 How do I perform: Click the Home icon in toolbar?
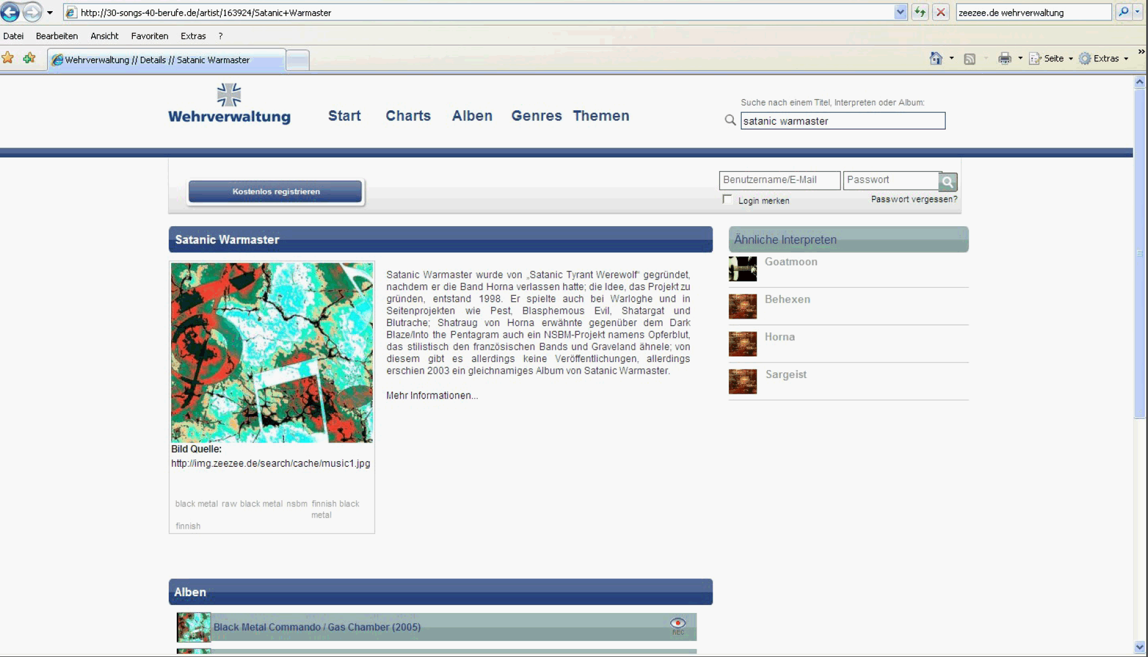935,58
